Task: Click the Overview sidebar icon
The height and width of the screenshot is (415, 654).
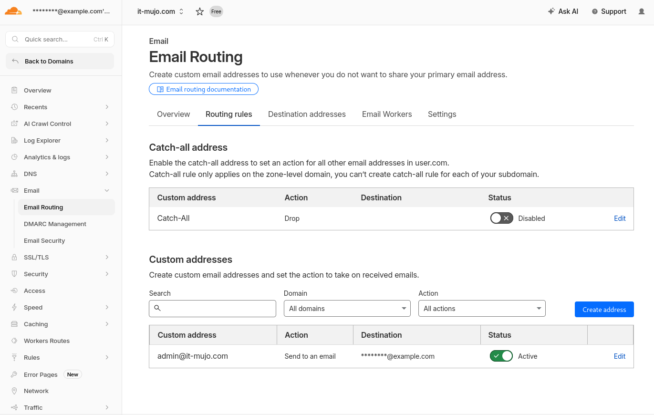Action: click(14, 90)
